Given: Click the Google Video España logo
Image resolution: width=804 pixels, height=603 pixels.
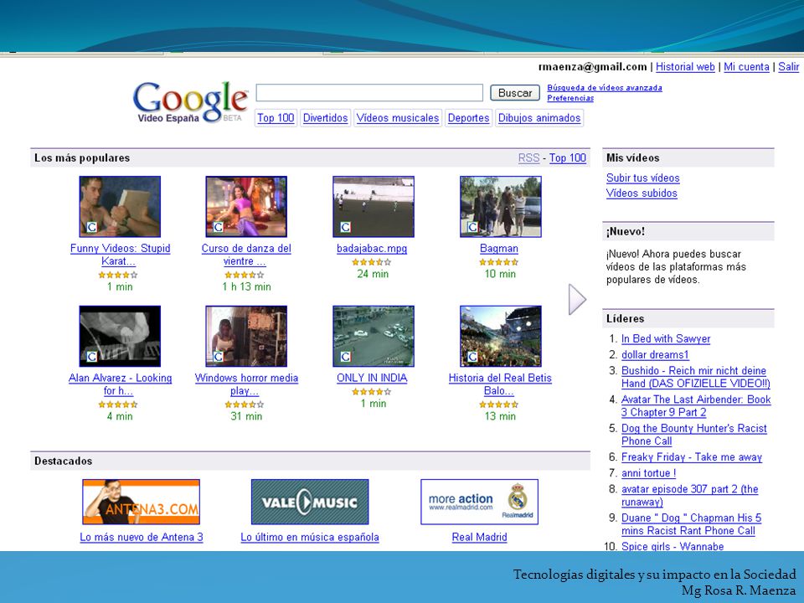Looking at the screenshot, I should pos(190,102).
